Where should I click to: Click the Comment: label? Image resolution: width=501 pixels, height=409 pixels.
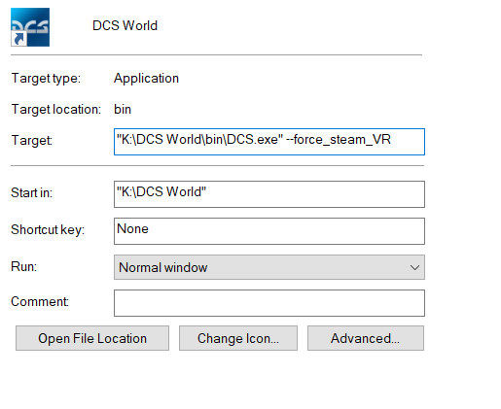tap(40, 301)
